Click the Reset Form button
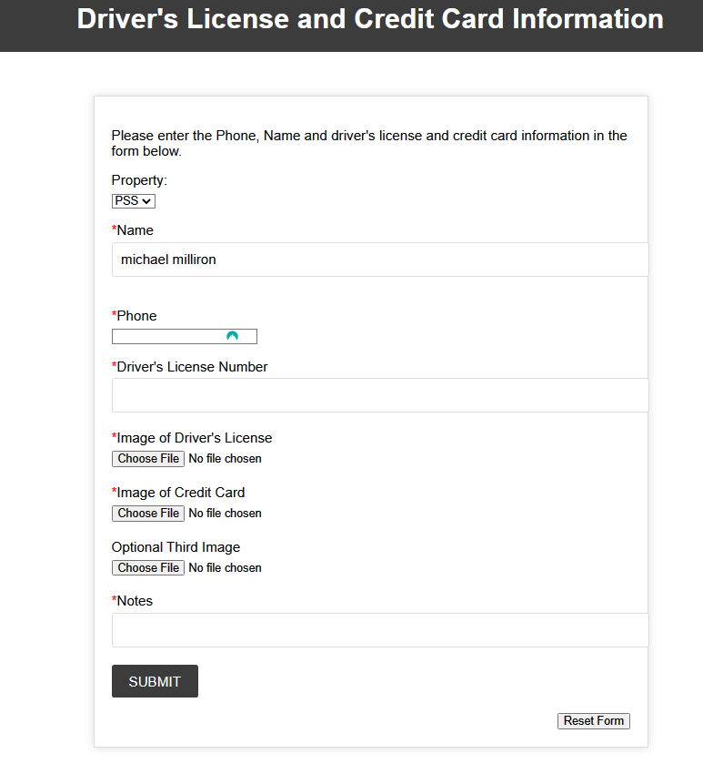703x774 pixels. coord(593,721)
